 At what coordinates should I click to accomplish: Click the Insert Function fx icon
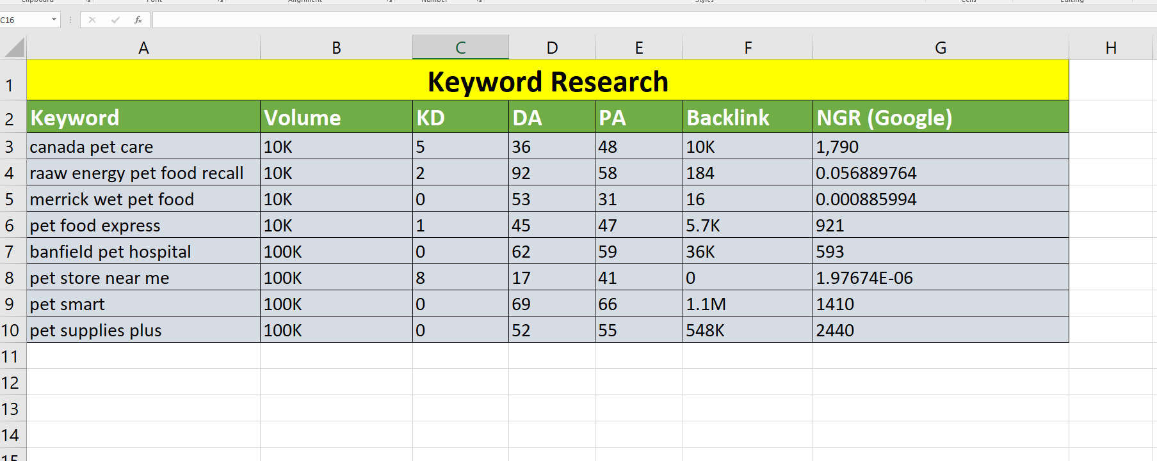(138, 20)
